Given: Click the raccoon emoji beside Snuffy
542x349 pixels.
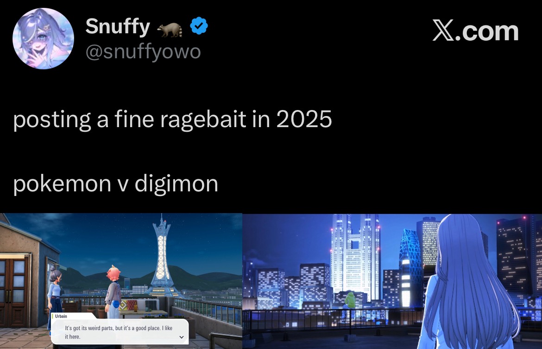Looking at the screenshot, I should (x=170, y=29).
